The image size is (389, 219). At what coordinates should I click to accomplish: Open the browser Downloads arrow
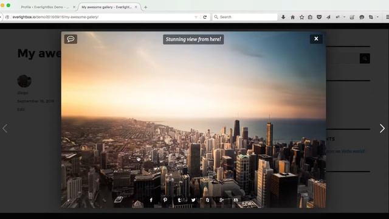point(283,17)
